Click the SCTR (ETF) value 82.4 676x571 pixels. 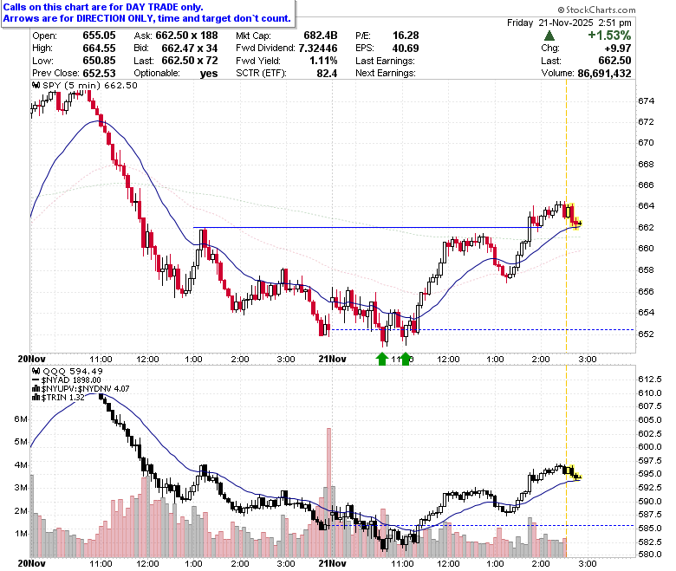327,73
